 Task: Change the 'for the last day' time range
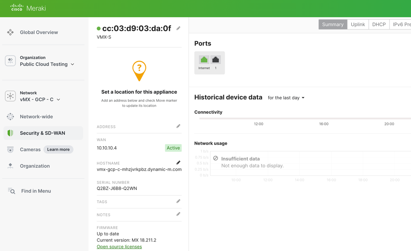tap(286, 98)
